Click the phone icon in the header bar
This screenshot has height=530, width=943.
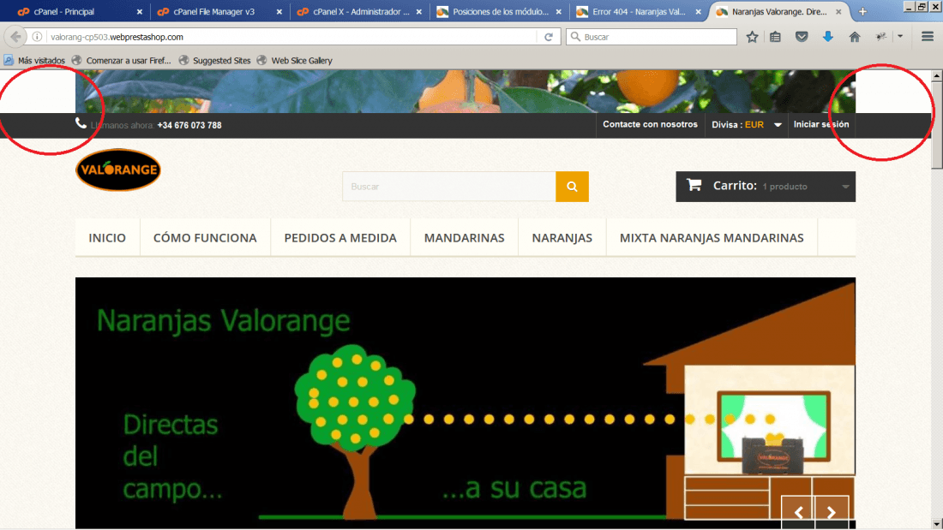pyautogui.click(x=81, y=123)
